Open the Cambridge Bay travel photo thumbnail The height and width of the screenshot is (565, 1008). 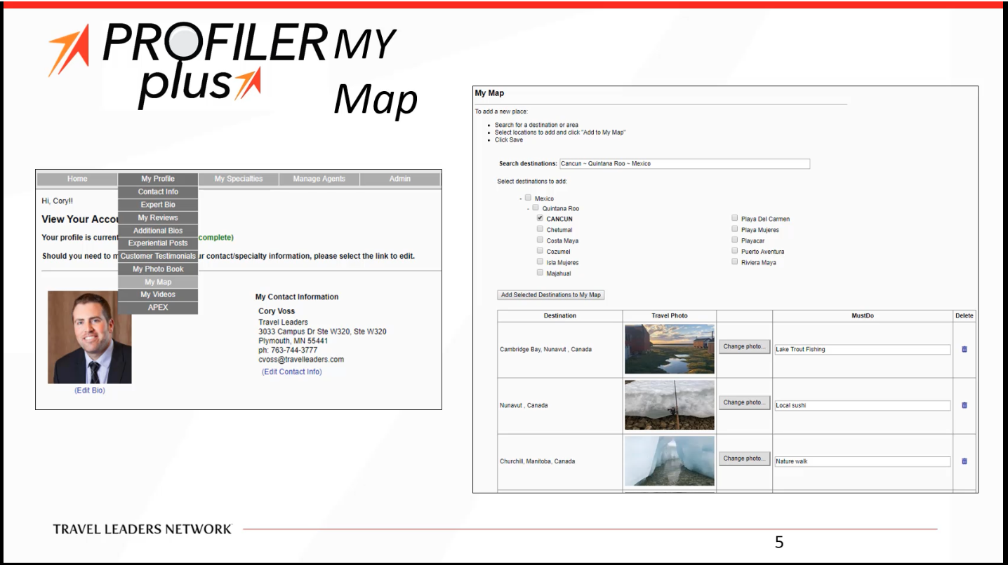[x=670, y=349]
